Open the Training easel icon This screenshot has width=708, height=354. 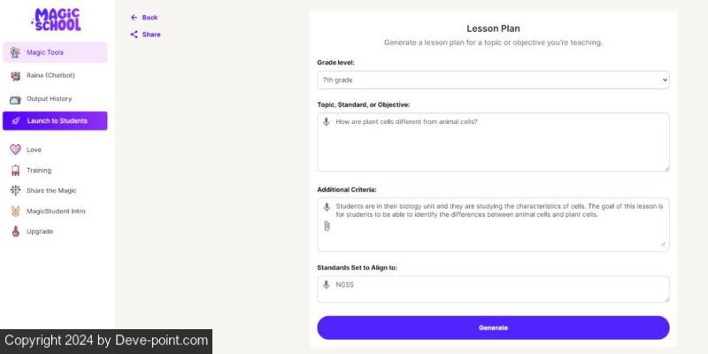pos(15,170)
